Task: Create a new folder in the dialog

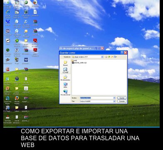Action: click(x=112, y=57)
